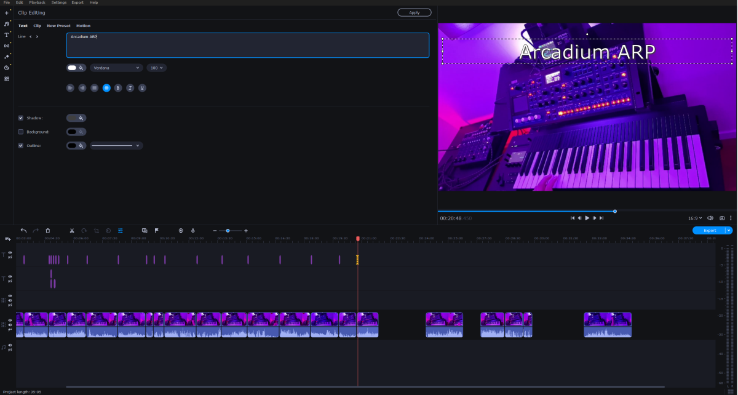Open clip properties on timeline toolbar
Image resolution: width=738 pixels, height=395 pixels.
121,230
